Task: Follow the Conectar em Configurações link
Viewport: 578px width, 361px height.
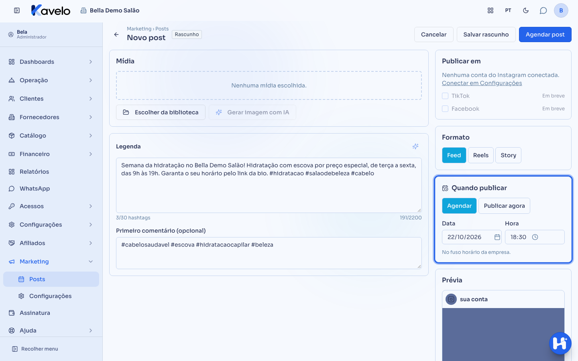Action: tap(482, 83)
